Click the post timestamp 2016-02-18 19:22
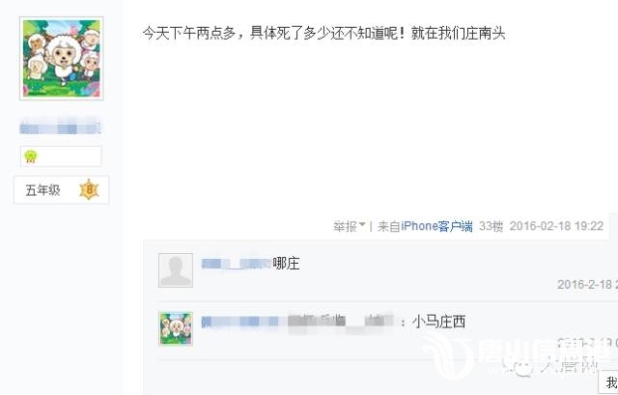Image resolution: width=618 pixels, height=395 pixels. pos(556,226)
